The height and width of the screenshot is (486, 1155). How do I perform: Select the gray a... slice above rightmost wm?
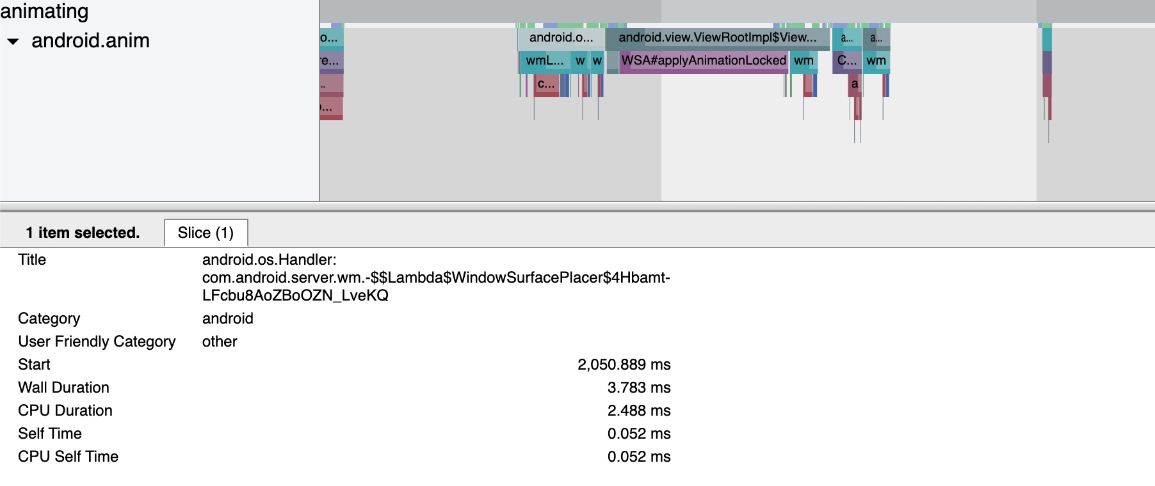[876, 38]
